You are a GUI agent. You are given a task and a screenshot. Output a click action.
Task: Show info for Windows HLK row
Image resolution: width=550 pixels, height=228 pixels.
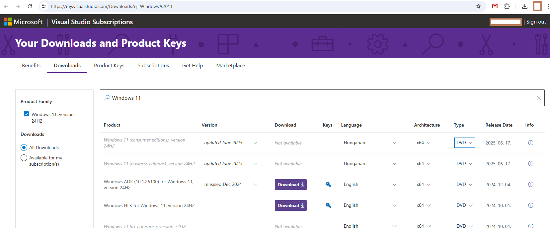[x=531, y=205]
